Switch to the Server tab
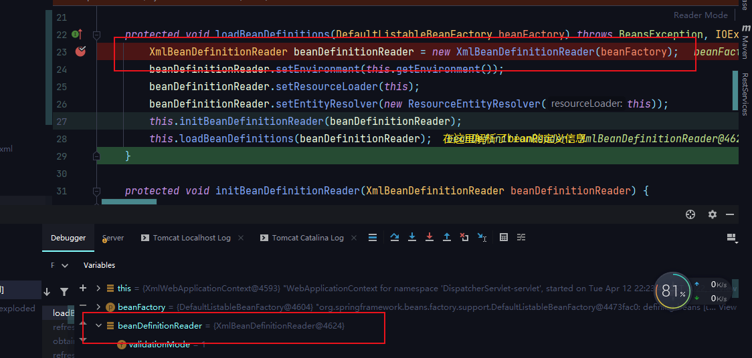This screenshot has width=752, height=358. pyautogui.click(x=113, y=238)
